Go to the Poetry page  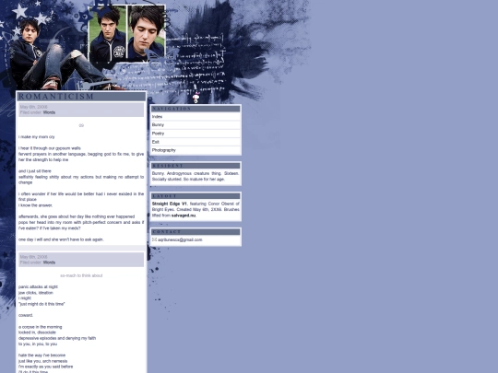(196, 134)
